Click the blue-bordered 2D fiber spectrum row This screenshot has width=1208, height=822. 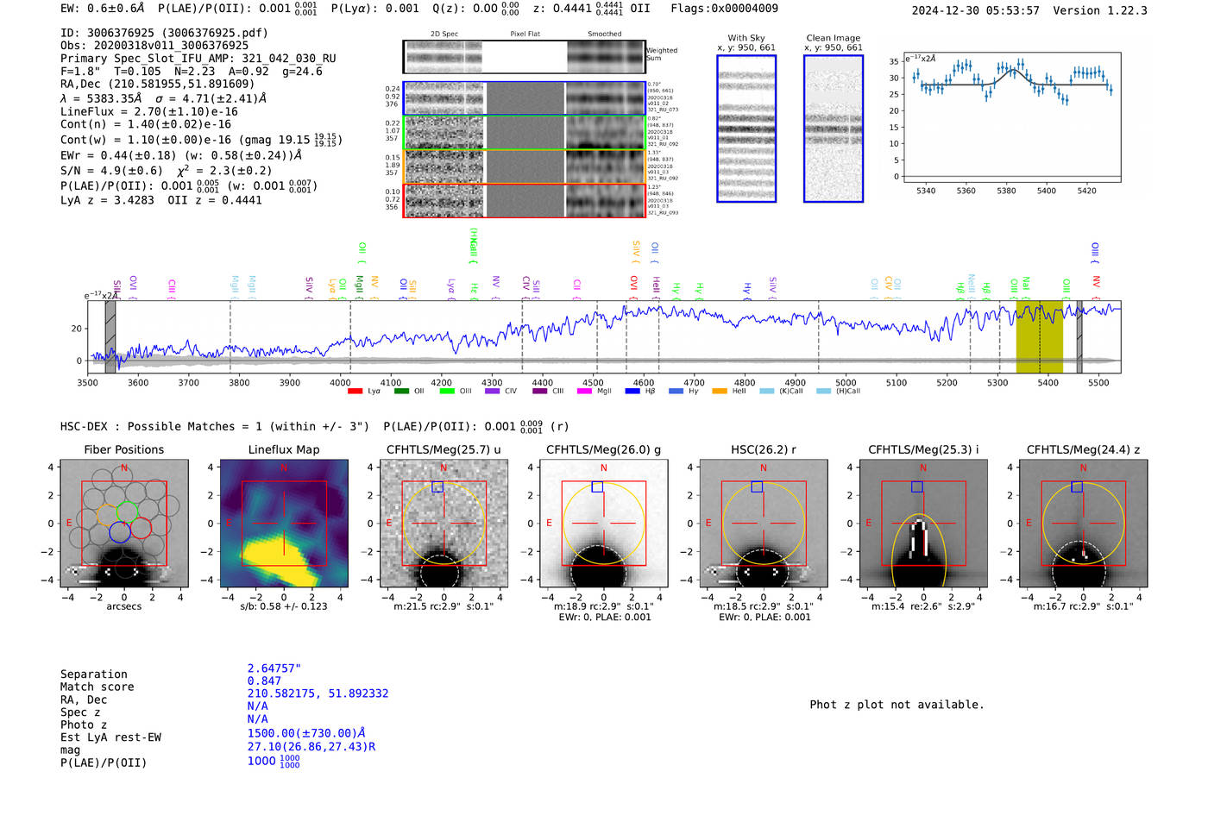pos(524,98)
